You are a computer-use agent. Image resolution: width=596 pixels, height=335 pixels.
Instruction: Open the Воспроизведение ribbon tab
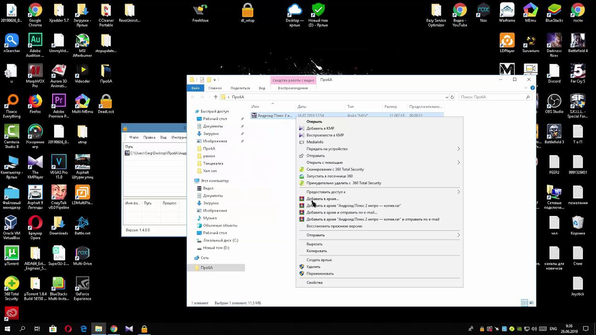[293, 88]
